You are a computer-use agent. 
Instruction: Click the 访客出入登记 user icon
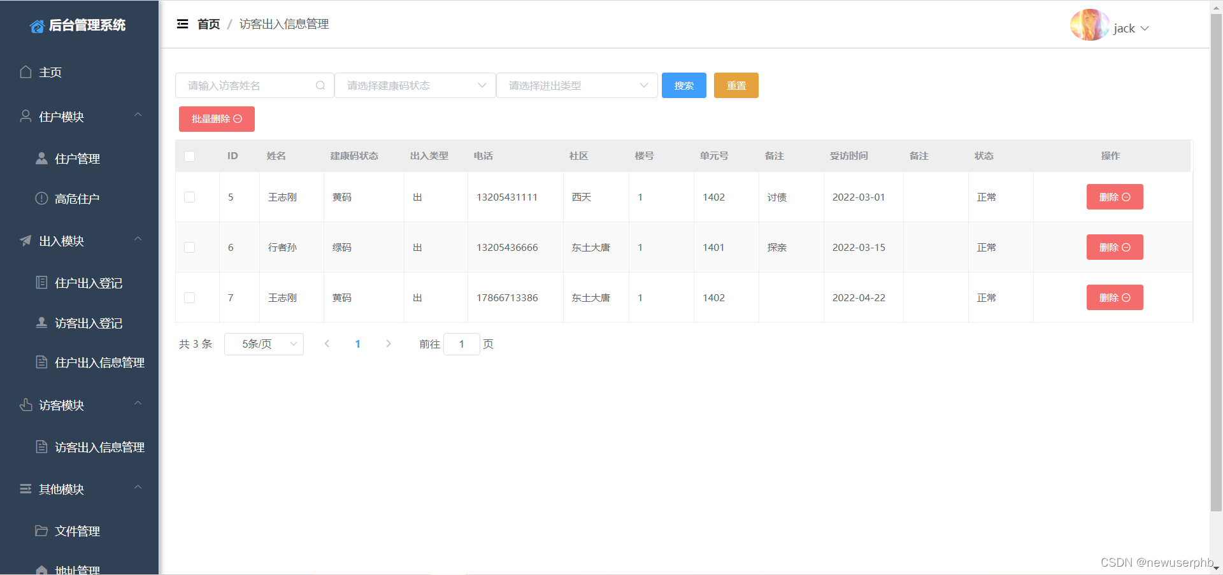tap(41, 322)
